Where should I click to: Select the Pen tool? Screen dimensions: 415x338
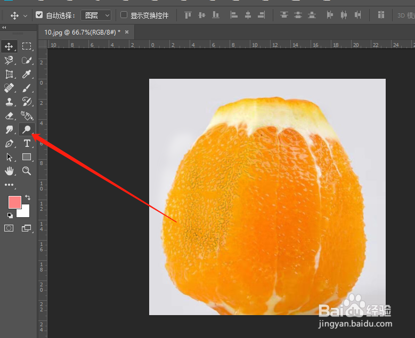pos(9,143)
